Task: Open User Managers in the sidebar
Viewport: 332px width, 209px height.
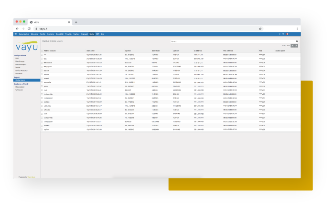Action: pos(21,65)
